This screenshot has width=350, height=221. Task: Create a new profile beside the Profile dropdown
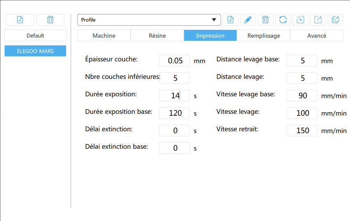[231, 20]
